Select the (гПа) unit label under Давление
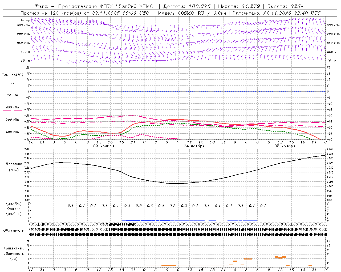 (x=14, y=170)
